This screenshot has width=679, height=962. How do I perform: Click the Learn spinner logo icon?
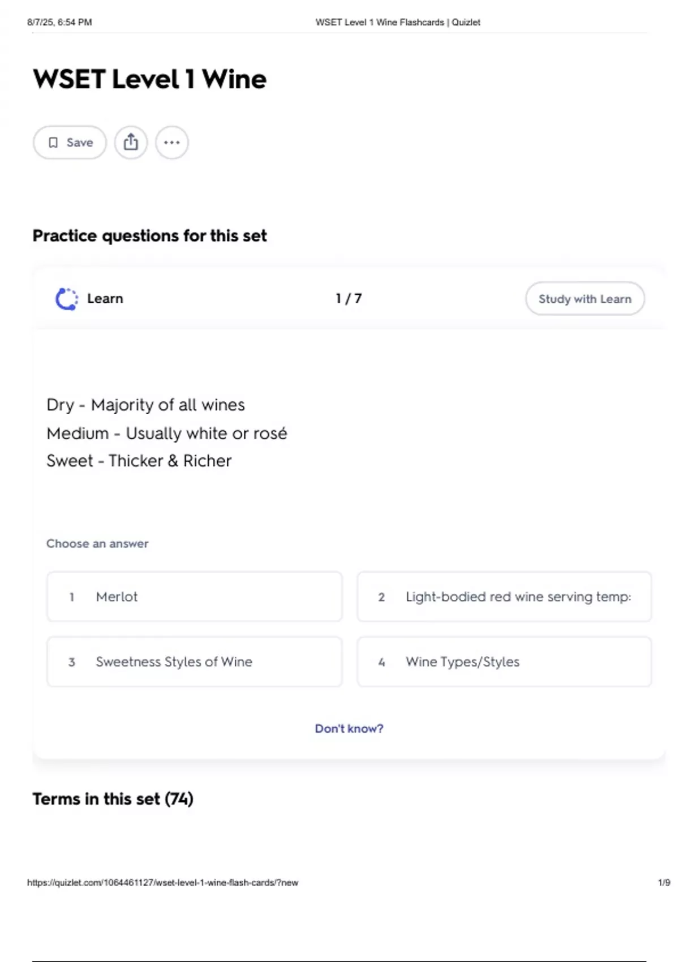coord(67,299)
